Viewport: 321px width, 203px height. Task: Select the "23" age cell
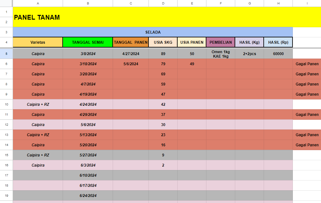(163, 135)
